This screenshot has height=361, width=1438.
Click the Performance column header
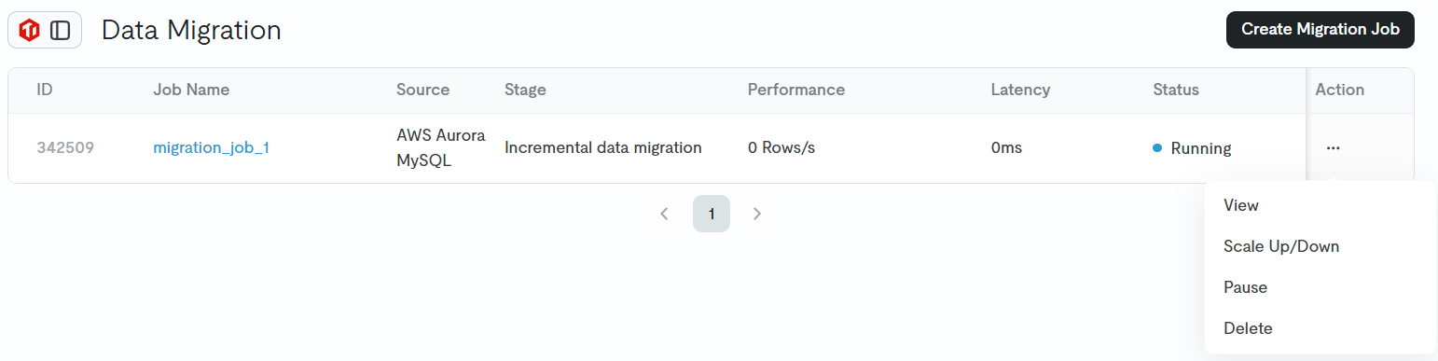click(x=796, y=90)
